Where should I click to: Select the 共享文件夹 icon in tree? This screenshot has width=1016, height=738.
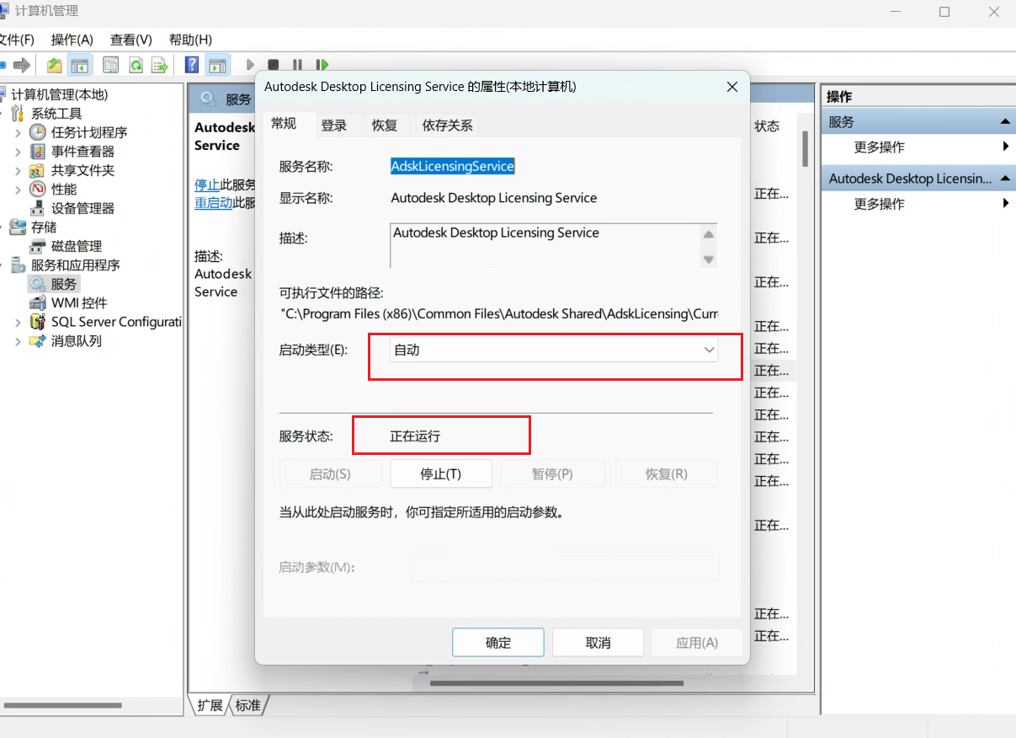click(x=38, y=170)
